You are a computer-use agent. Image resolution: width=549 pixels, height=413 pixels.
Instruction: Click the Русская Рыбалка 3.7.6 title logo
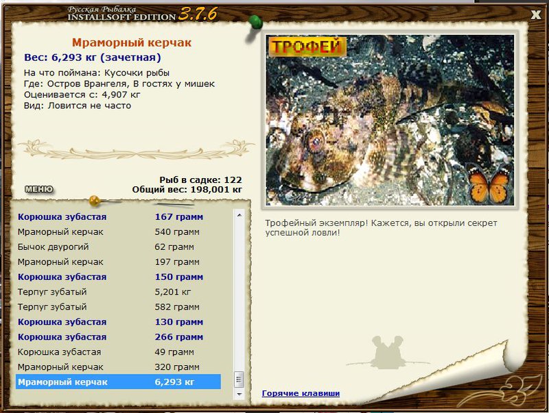pyautogui.click(x=142, y=14)
